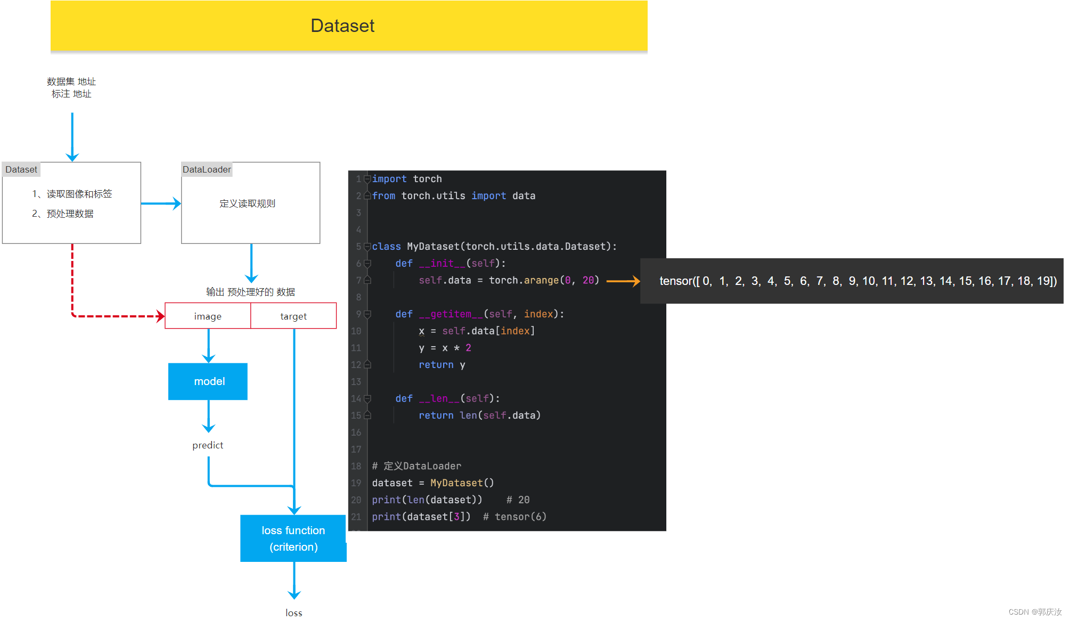This screenshot has width=1070, height=621.
Task: Click the fold end marker at line 15
Action: coord(367,415)
